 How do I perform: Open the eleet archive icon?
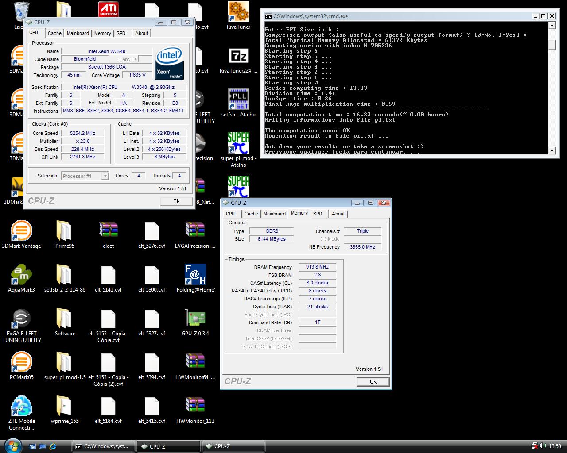tap(109, 235)
